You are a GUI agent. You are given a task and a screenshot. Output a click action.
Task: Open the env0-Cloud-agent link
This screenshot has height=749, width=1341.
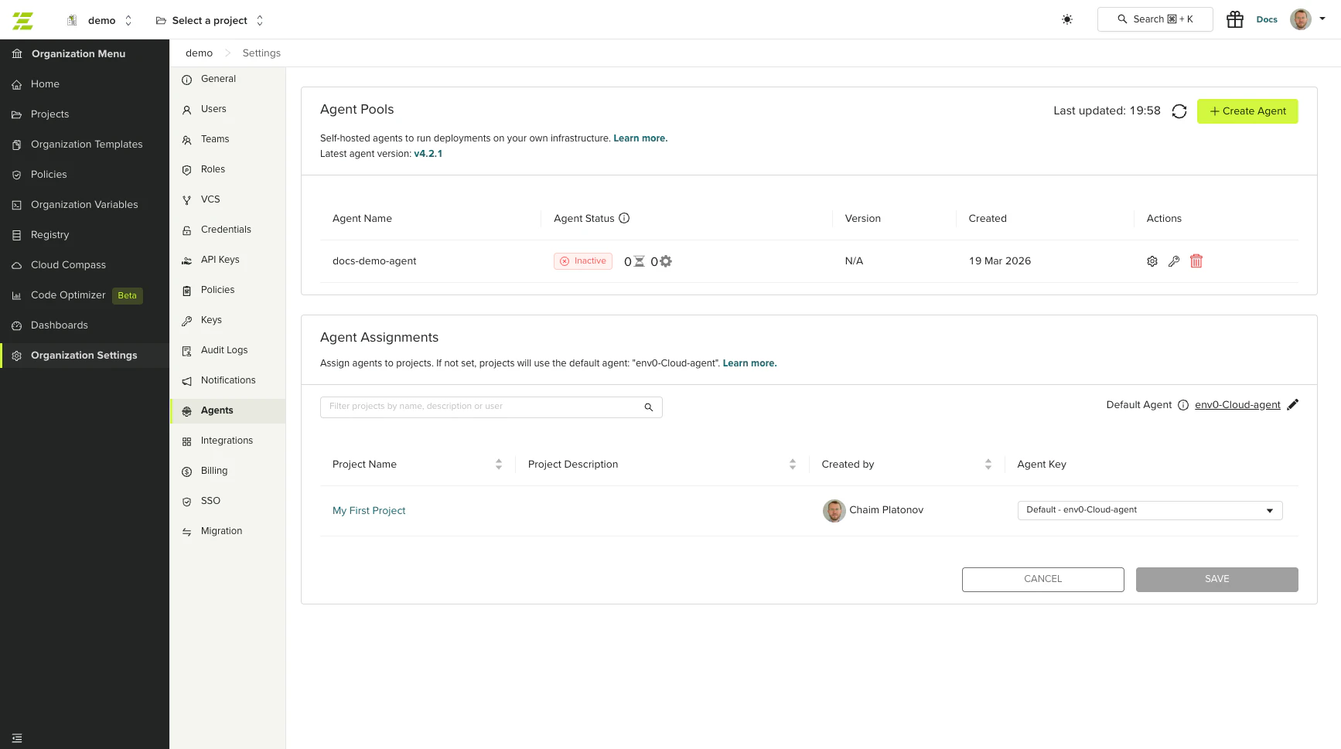(1237, 404)
